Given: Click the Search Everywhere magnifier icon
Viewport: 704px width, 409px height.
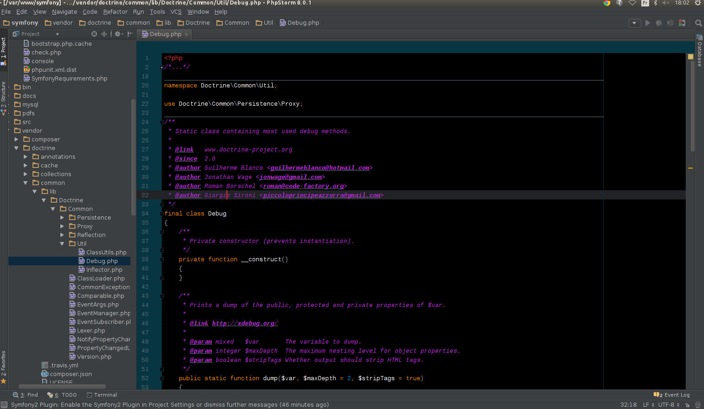Looking at the screenshot, I should [x=699, y=23].
